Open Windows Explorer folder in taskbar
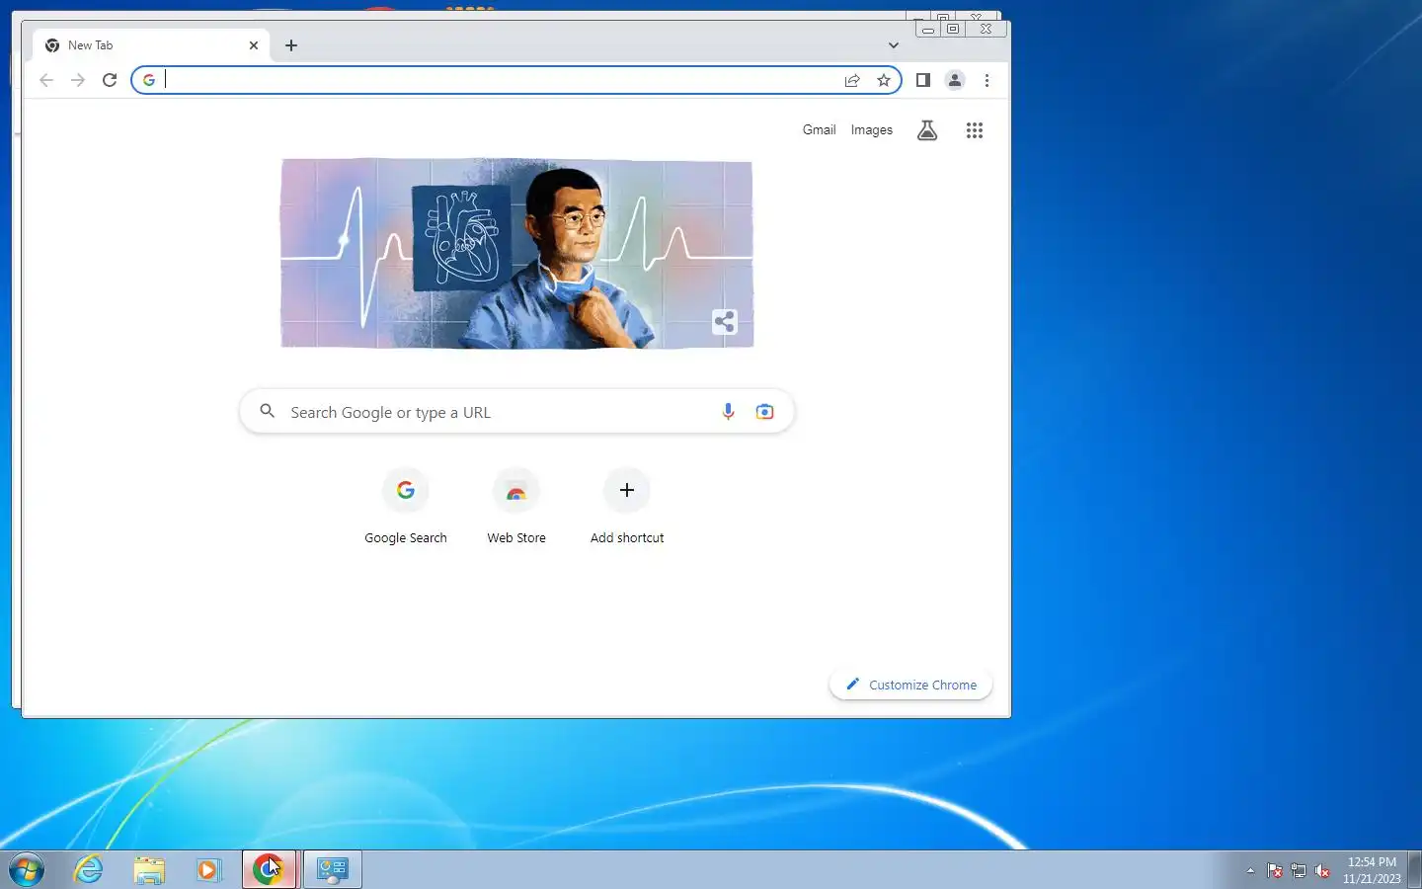Screen dimensions: 1422x889 click(149, 870)
